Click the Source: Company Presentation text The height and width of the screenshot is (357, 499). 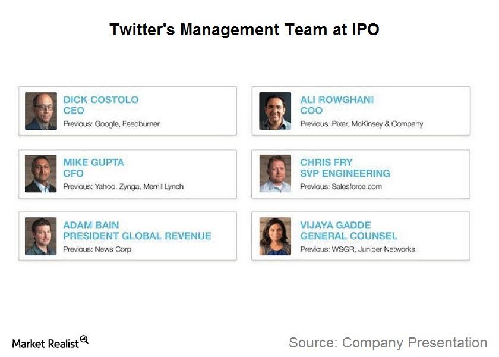388,343
